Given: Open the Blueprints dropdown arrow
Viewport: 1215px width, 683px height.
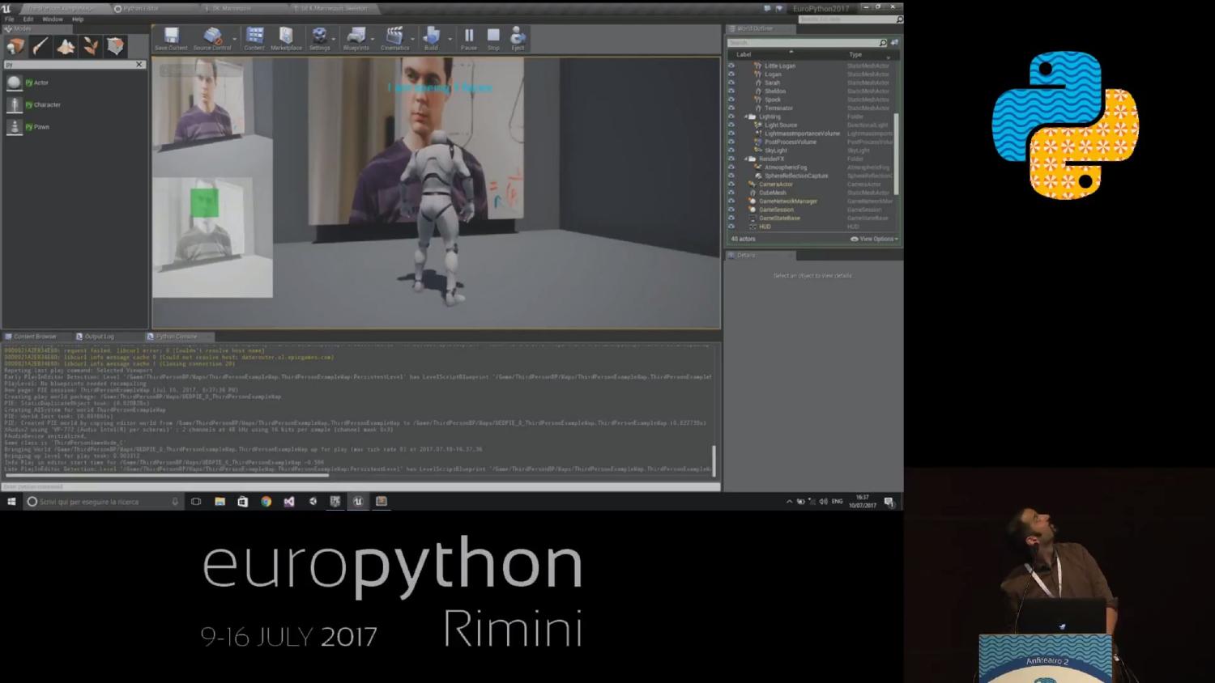Looking at the screenshot, I should tap(373, 38).
